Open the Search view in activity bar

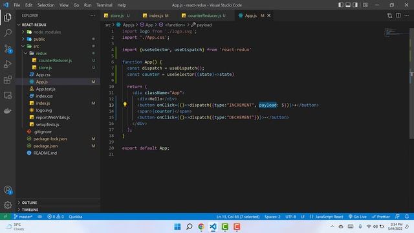click(8, 33)
